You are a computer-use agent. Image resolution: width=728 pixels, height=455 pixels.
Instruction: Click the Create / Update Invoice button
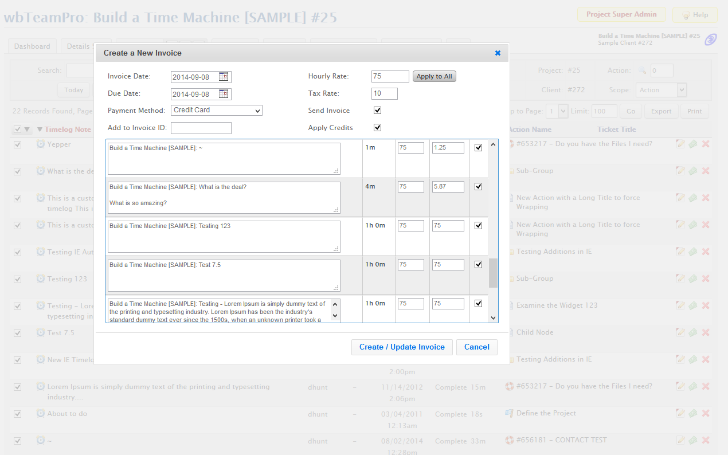pyautogui.click(x=402, y=347)
